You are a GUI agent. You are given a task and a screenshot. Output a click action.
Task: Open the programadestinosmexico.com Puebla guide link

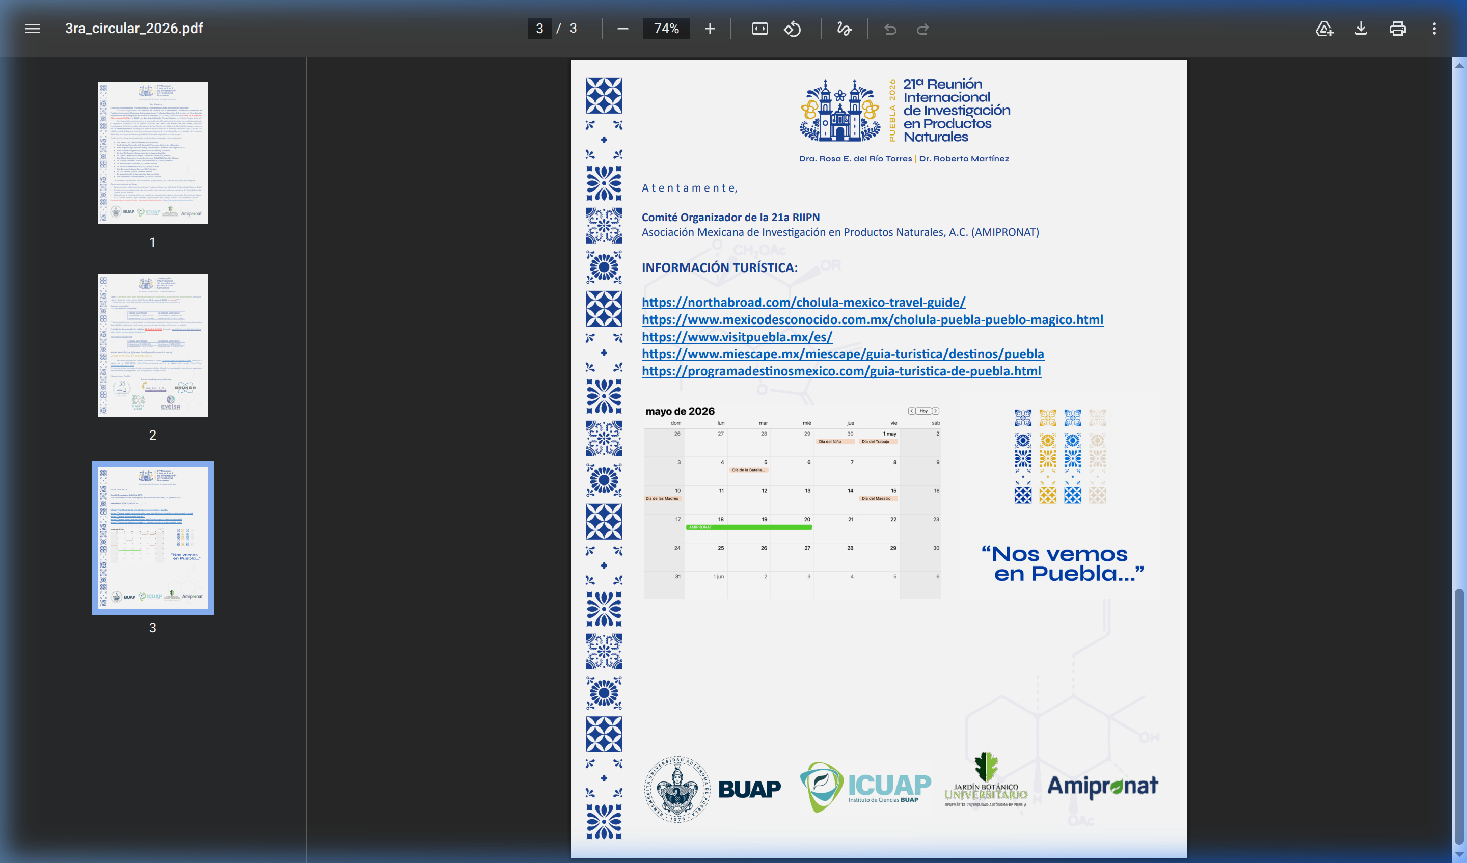pos(841,371)
